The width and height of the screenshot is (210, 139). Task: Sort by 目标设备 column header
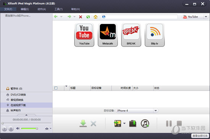[101, 88]
